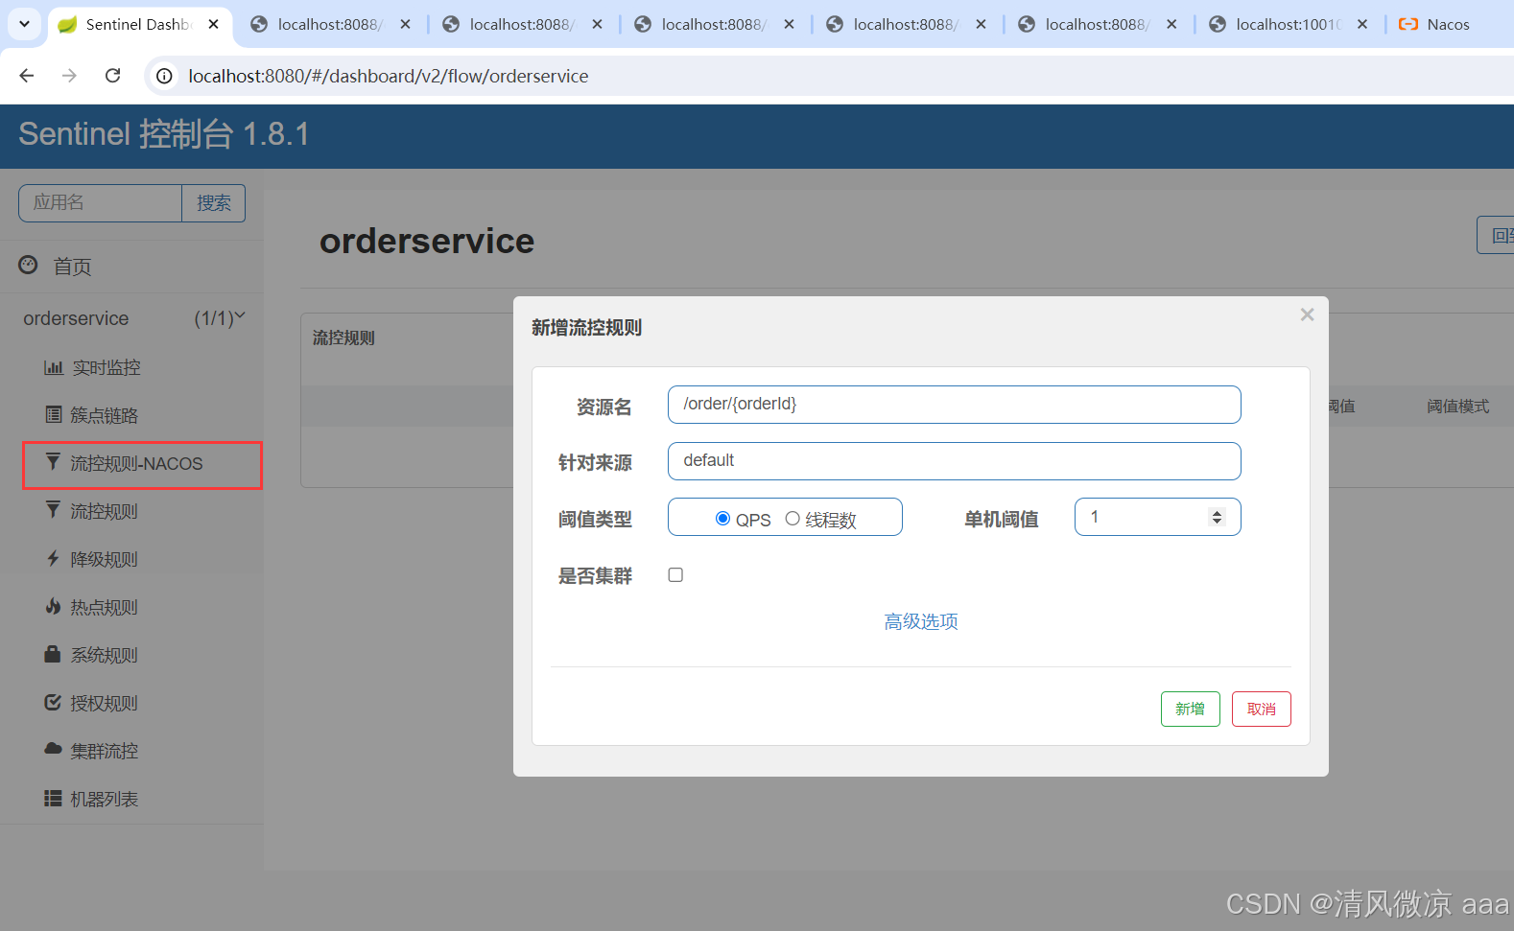The width and height of the screenshot is (1514, 931).
Task: Open 热点规则 menu item
Action: [104, 607]
